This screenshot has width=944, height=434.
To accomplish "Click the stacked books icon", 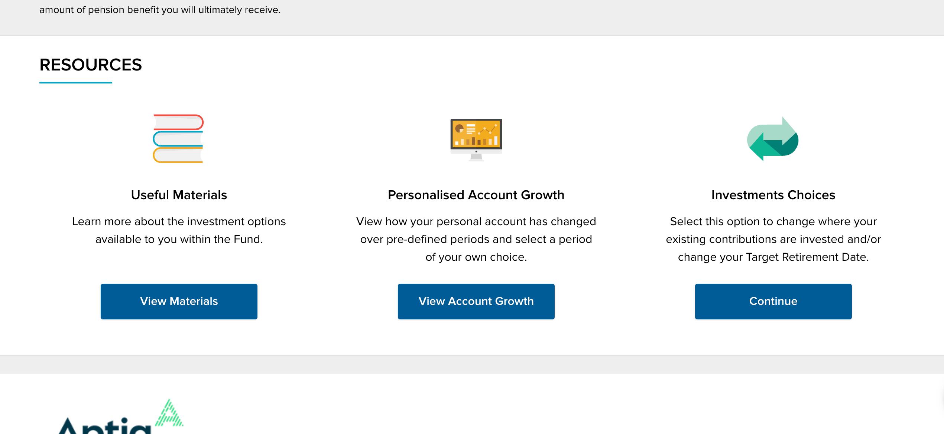I will pos(178,139).
